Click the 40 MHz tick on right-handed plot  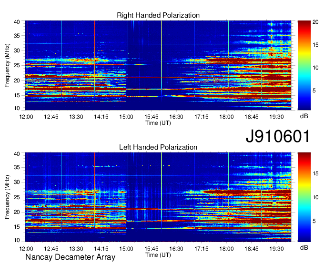17,22
